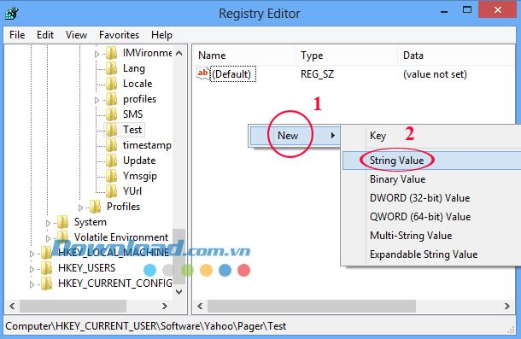Viewport: 521px width, 339px height.
Task: Expand the HKEY_CURRENT_CONFIG node
Action: click(32, 284)
